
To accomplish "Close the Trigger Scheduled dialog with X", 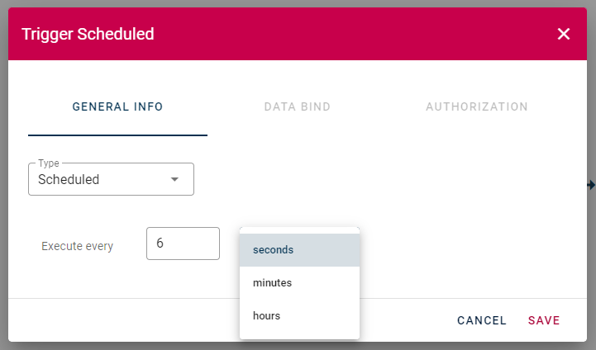I will point(563,34).
